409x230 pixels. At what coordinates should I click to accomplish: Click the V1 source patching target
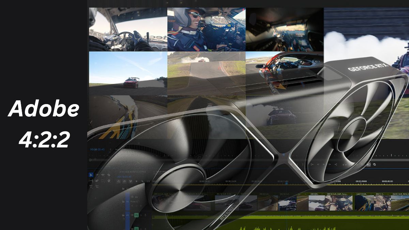click(127, 202)
